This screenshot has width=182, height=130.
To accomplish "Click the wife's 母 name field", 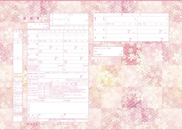I will point(73,69).
